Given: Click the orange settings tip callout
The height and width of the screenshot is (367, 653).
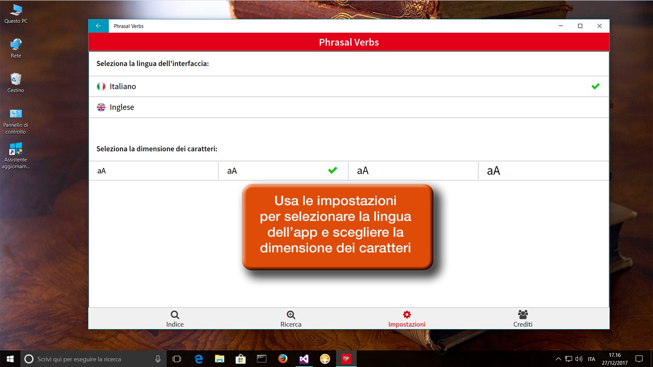Looking at the screenshot, I should pyautogui.click(x=337, y=227).
